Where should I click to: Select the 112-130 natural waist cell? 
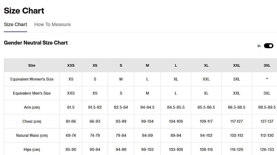[267, 135]
